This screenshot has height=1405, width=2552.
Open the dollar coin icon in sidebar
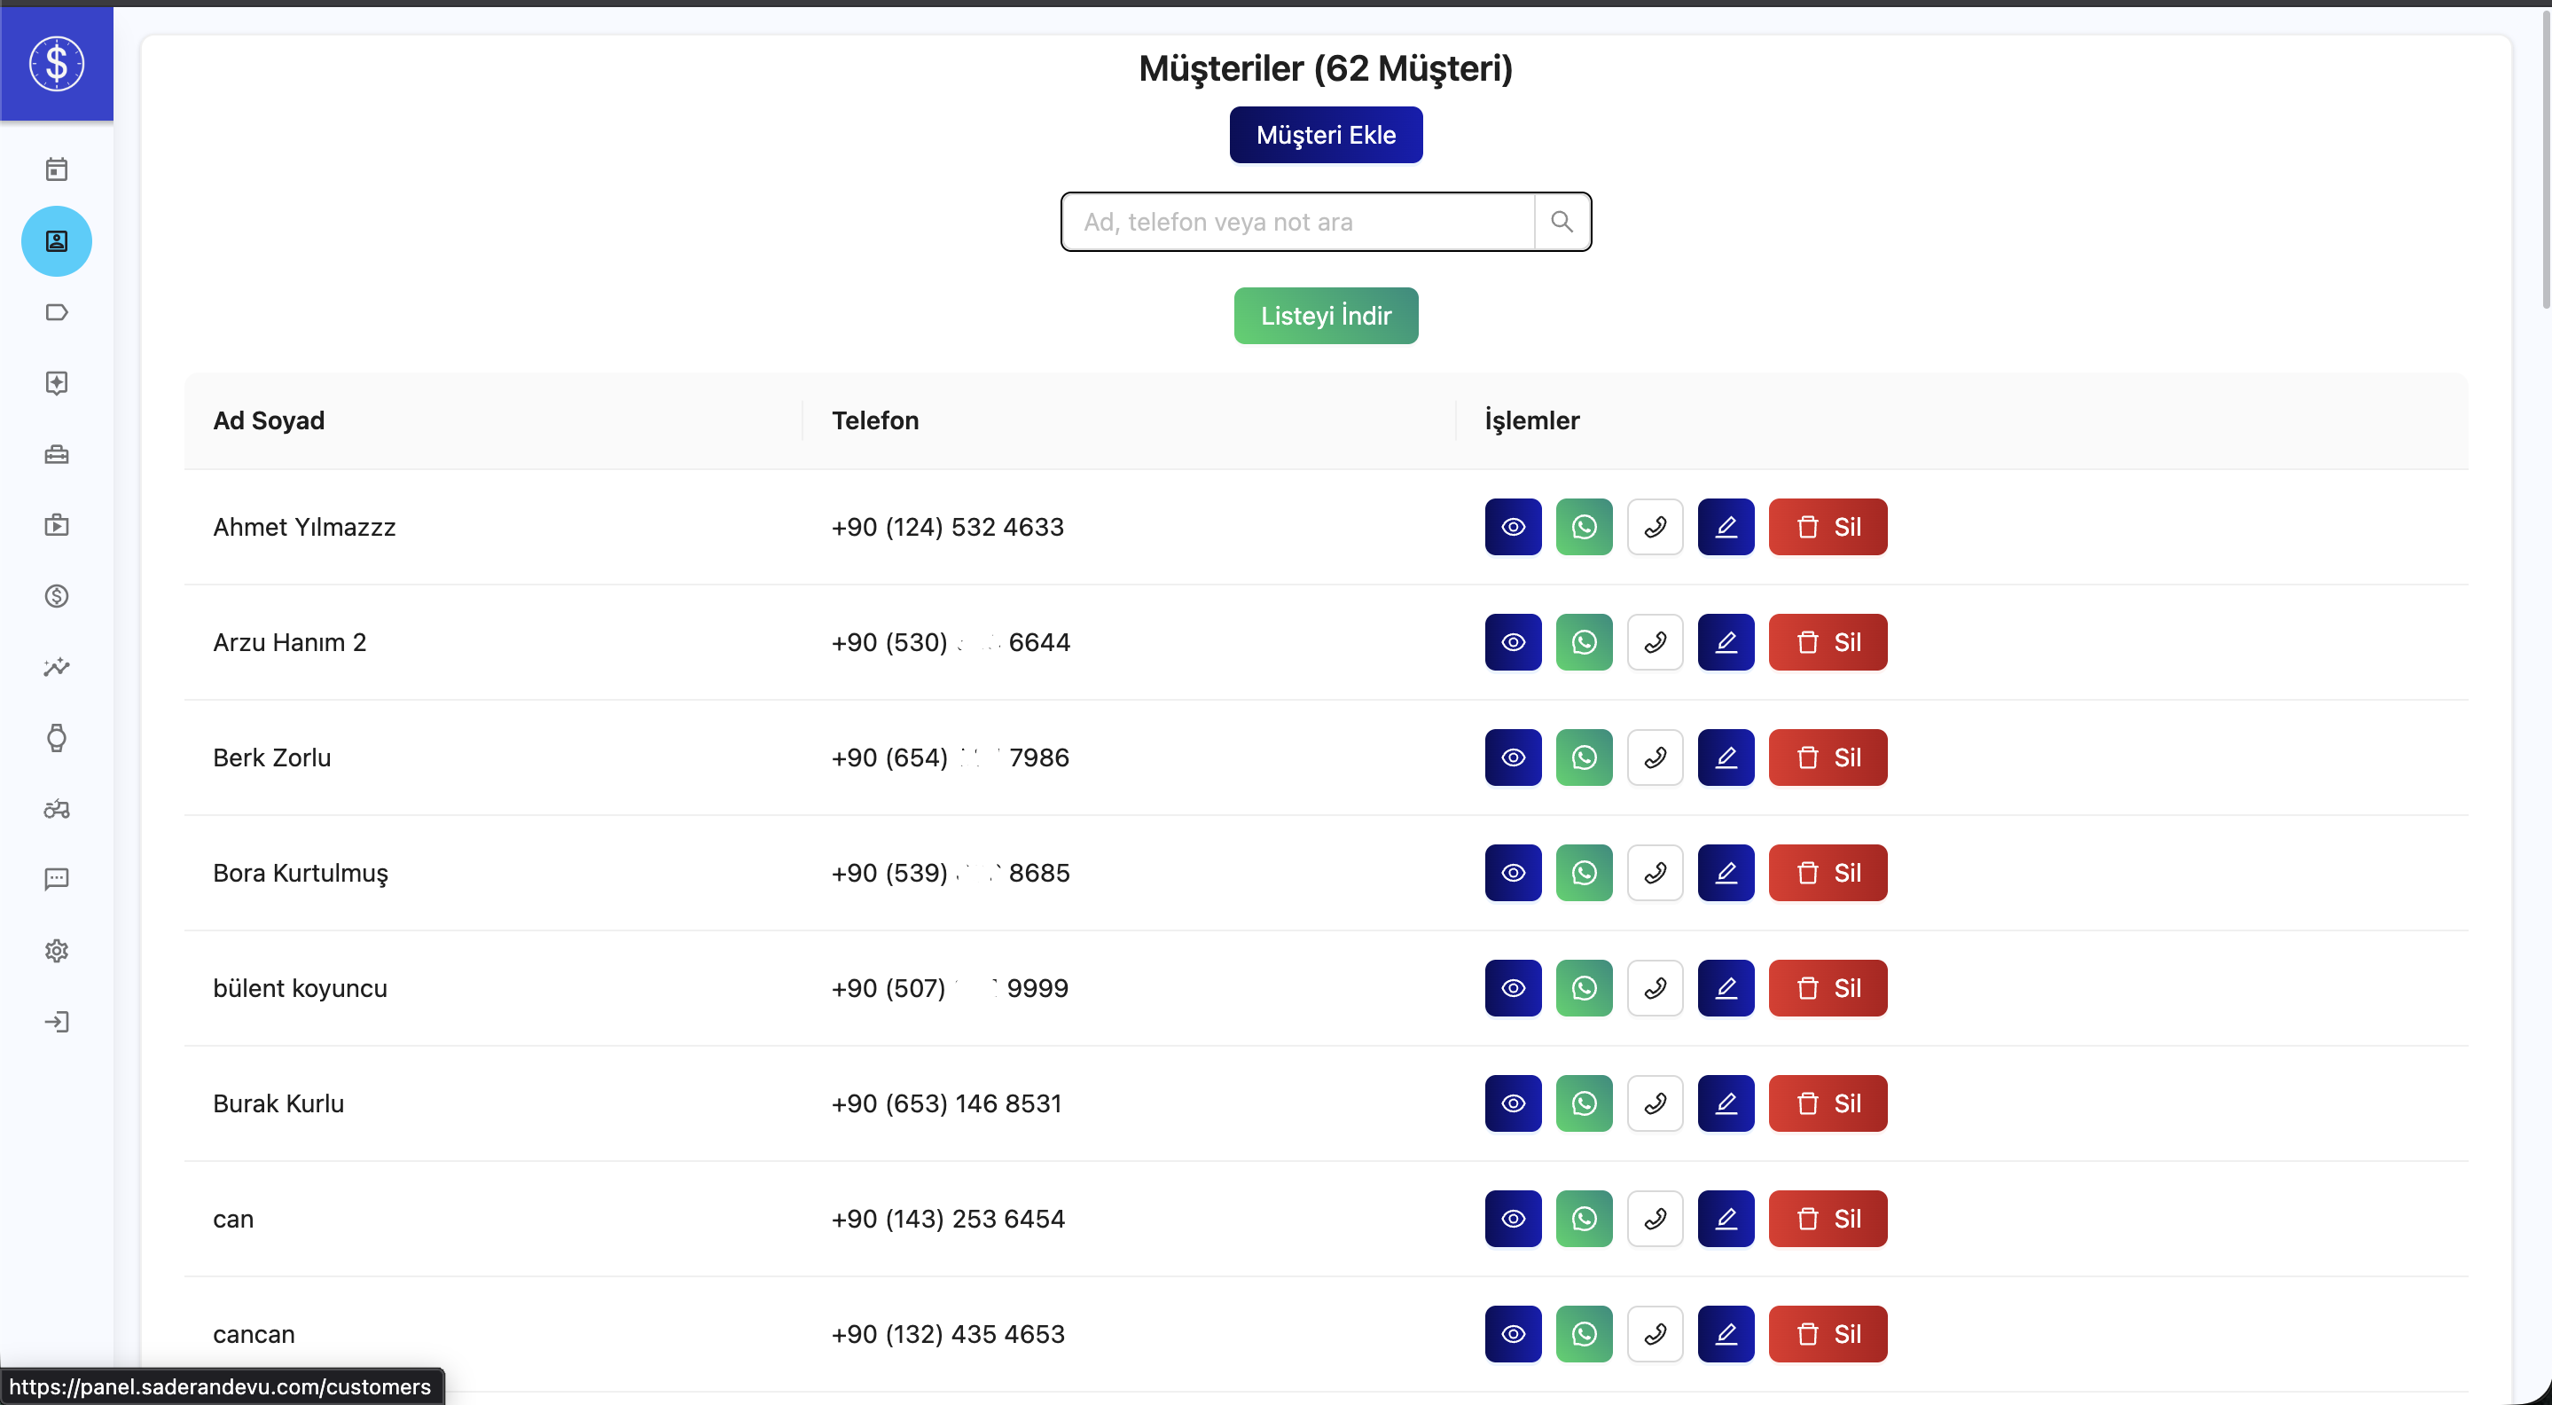(x=57, y=595)
